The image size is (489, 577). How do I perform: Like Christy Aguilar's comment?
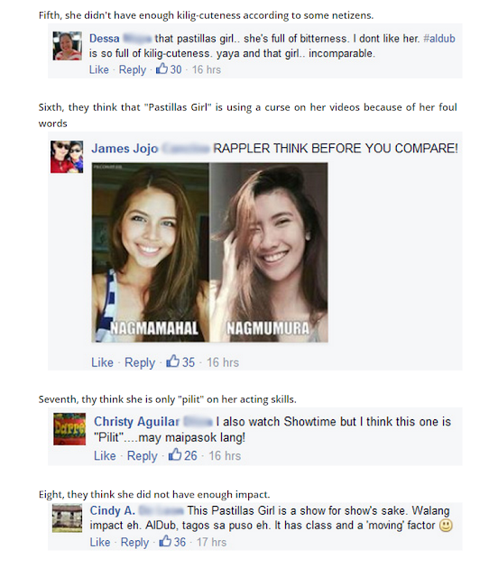click(x=105, y=455)
